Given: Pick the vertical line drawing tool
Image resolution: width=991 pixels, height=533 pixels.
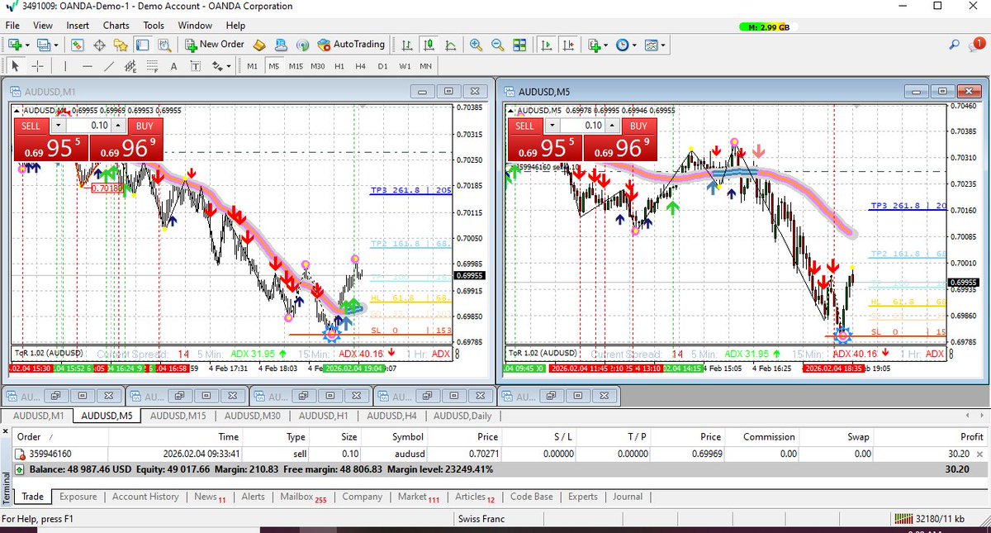Looking at the screenshot, I should [x=65, y=66].
